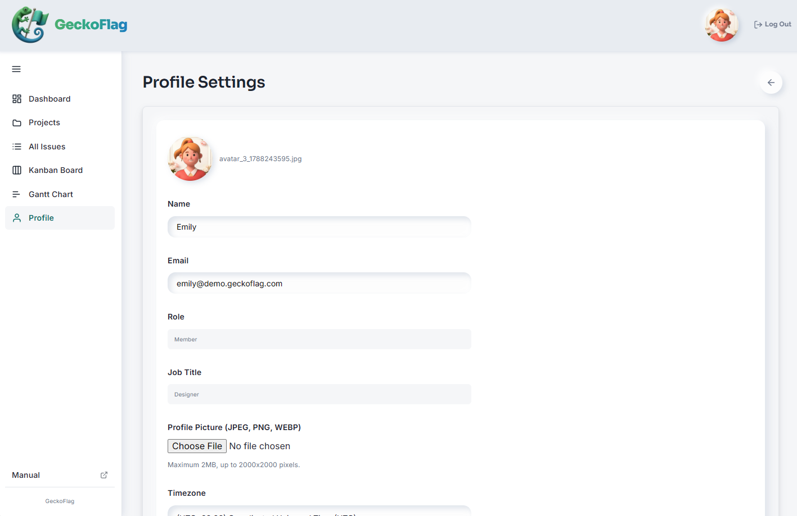Open the Dashboard menu item
Viewport: 797px width, 516px height.
coord(60,99)
